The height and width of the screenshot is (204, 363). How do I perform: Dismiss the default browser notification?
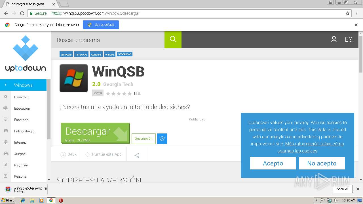(356, 25)
